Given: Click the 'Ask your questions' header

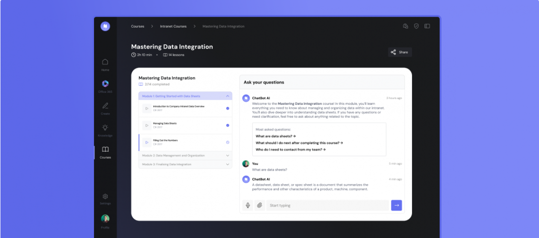Looking at the screenshot, I should 264,82.
